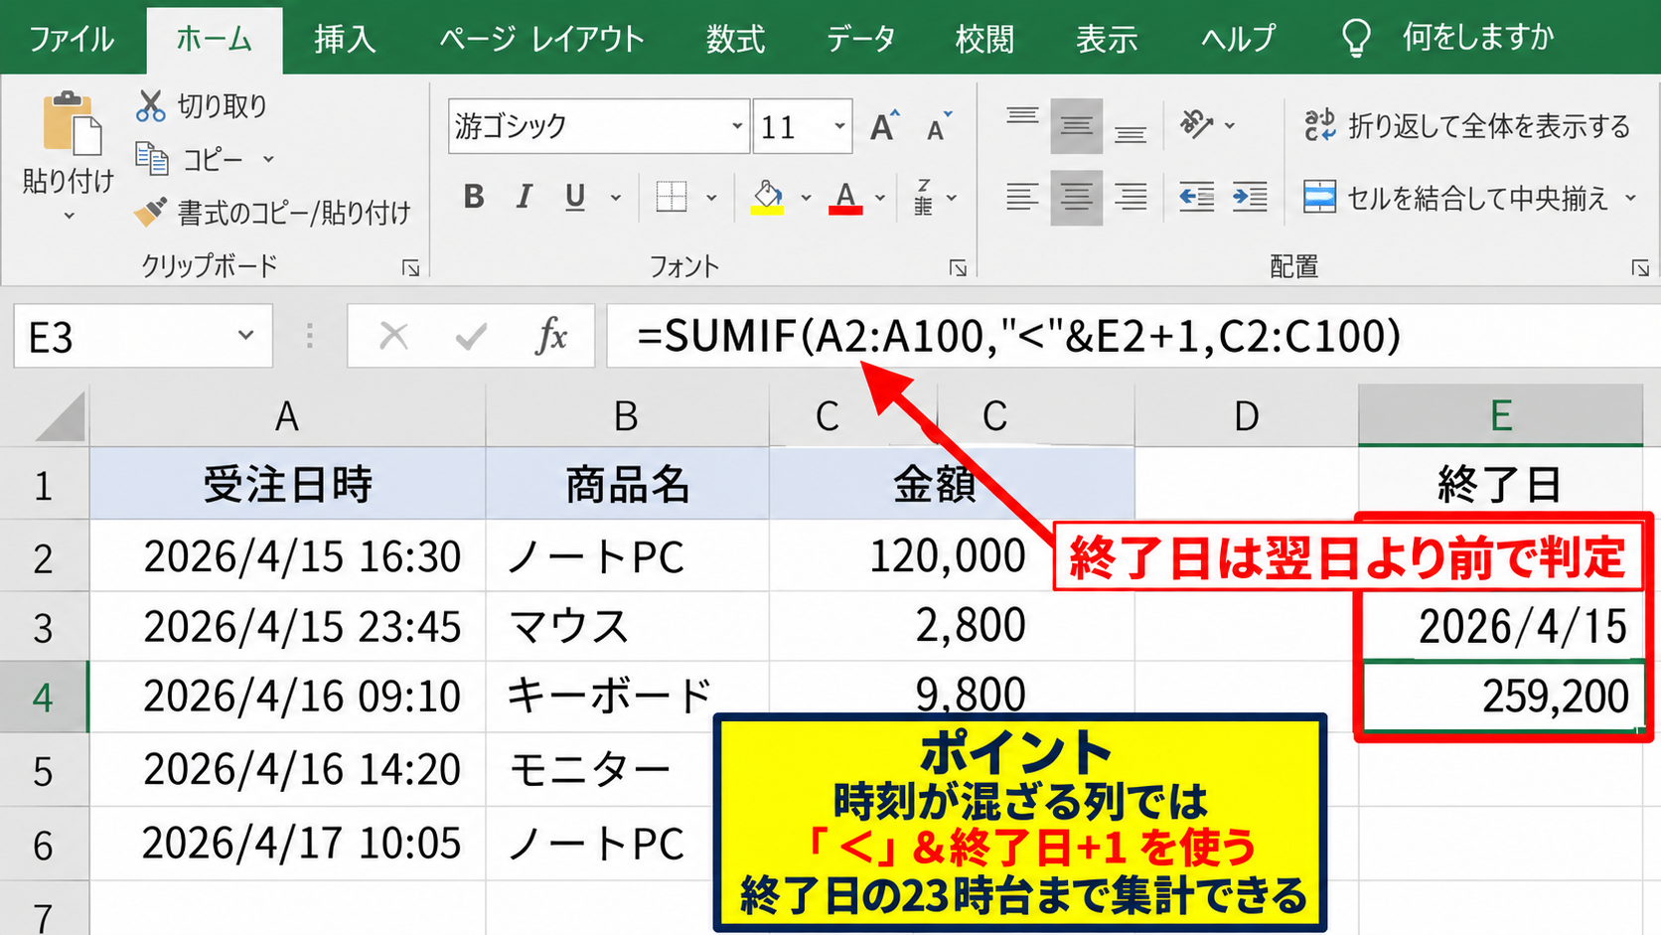Center text horizontally
Viewport: 1661px width, 935px height.
[1077, 197]
